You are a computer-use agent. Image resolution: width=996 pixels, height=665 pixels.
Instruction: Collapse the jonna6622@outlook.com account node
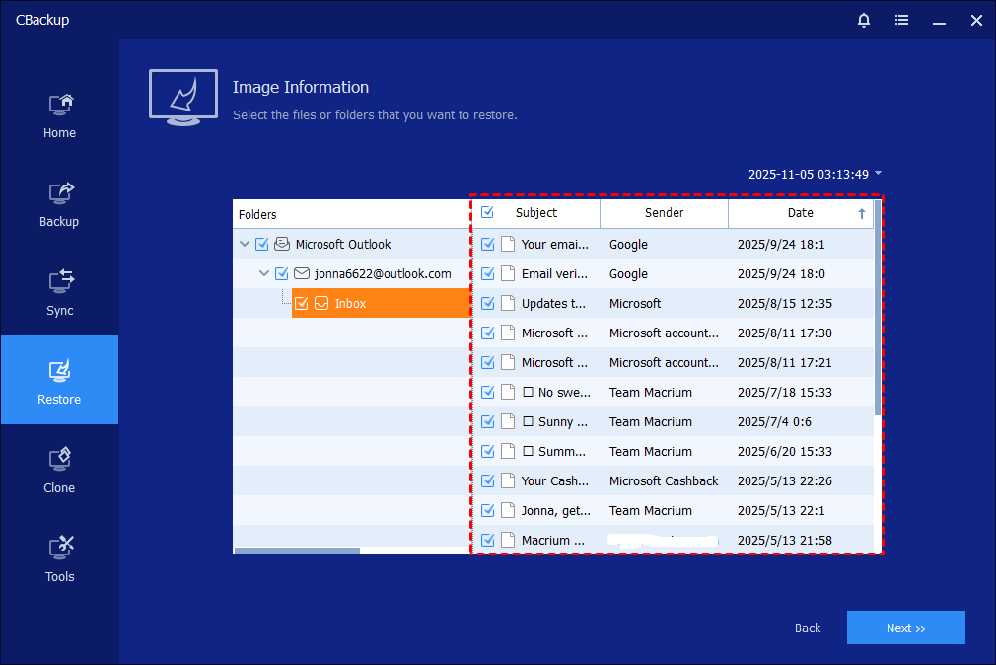click(263, 274)
